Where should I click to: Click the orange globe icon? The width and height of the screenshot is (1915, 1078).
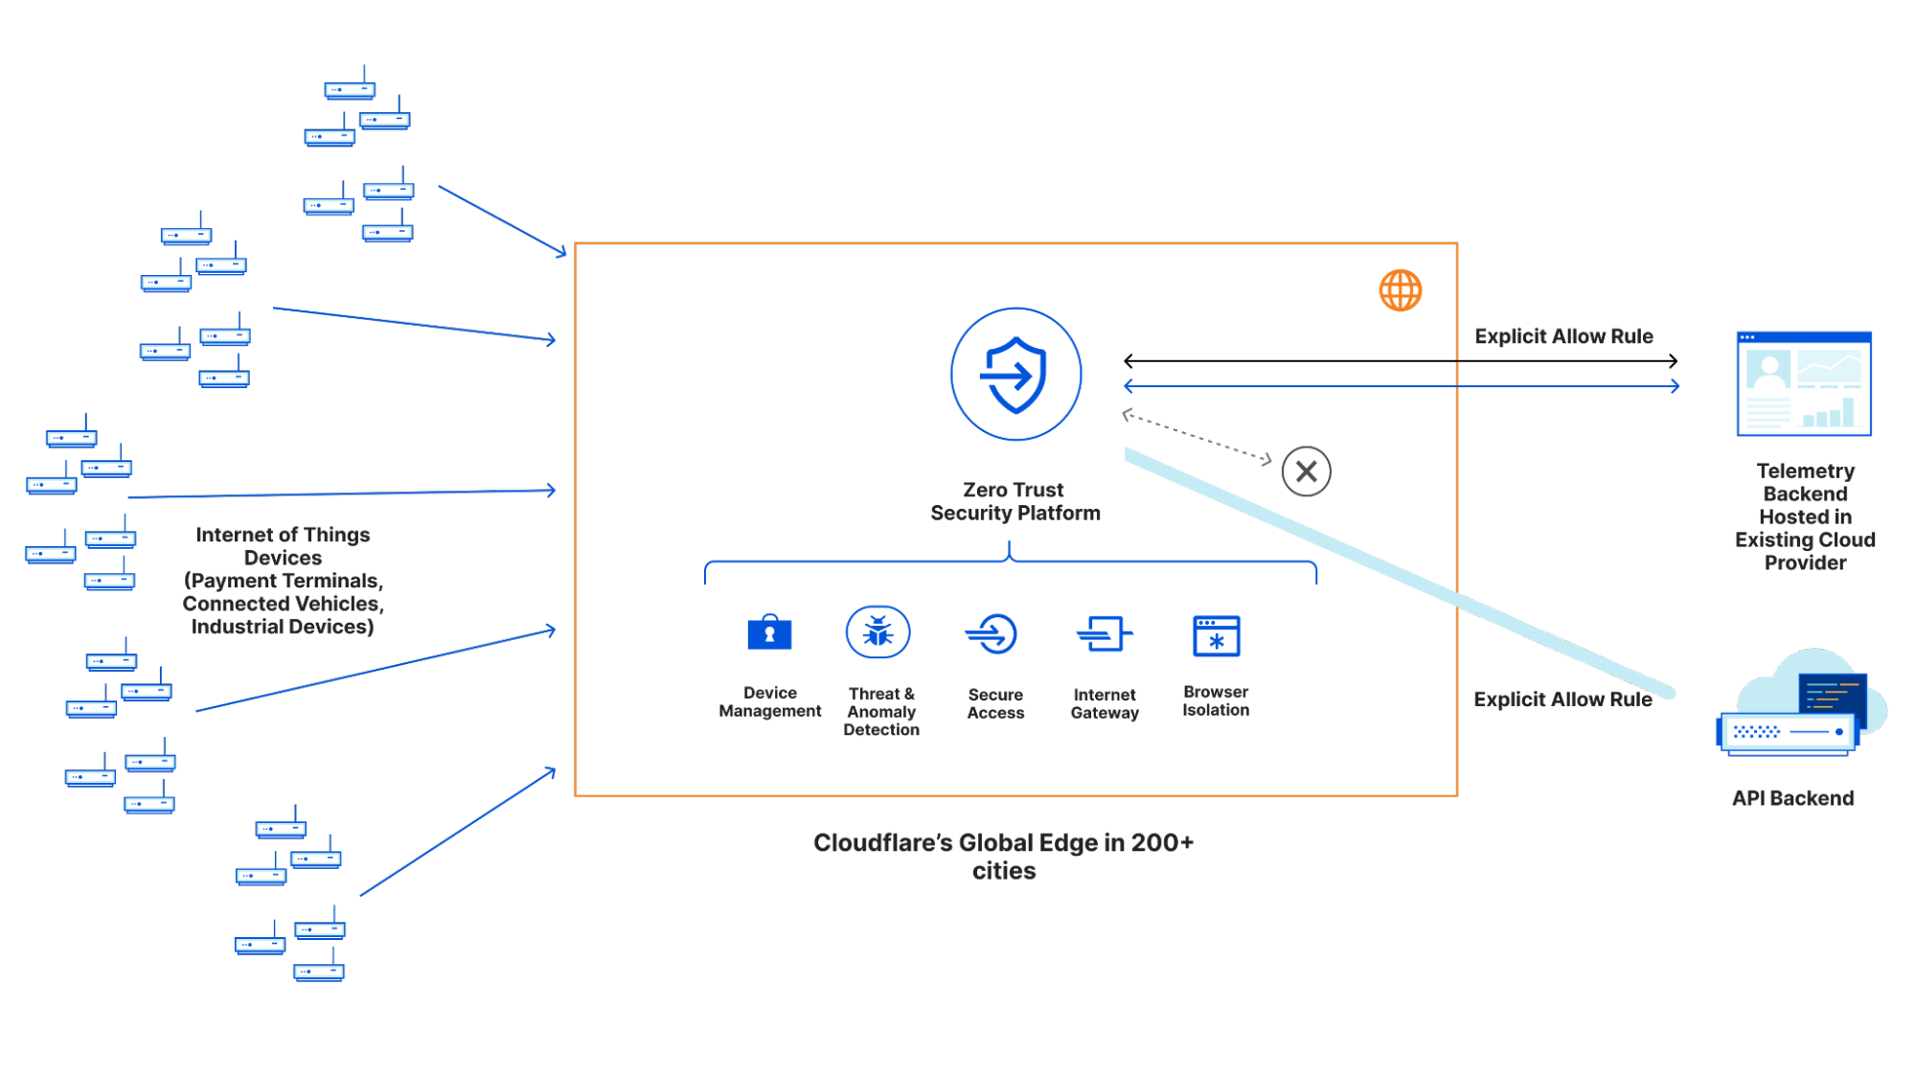point(1400,290)
